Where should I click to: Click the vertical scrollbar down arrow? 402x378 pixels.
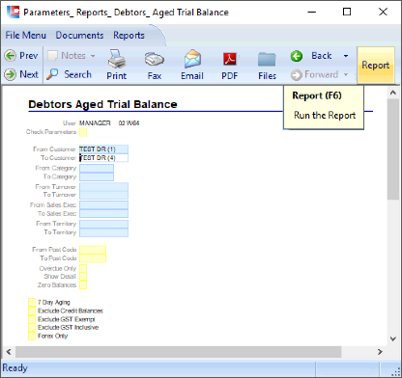point(393,338)
